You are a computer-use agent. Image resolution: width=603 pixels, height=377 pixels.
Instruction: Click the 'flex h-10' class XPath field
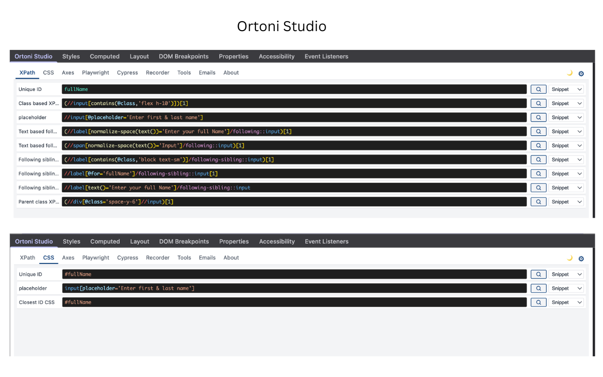click(294, 103)
